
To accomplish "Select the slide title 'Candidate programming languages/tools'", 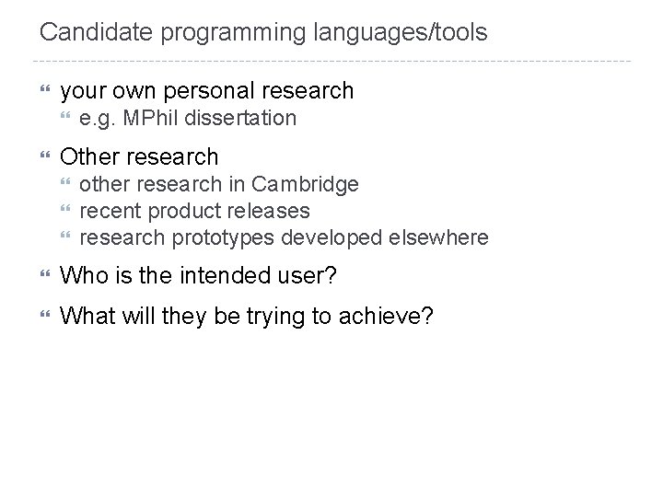I will click(x=263, y=33).
